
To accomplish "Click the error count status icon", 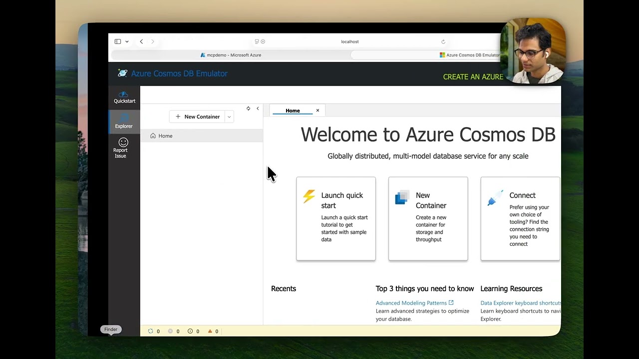I will tap(170, 331).
